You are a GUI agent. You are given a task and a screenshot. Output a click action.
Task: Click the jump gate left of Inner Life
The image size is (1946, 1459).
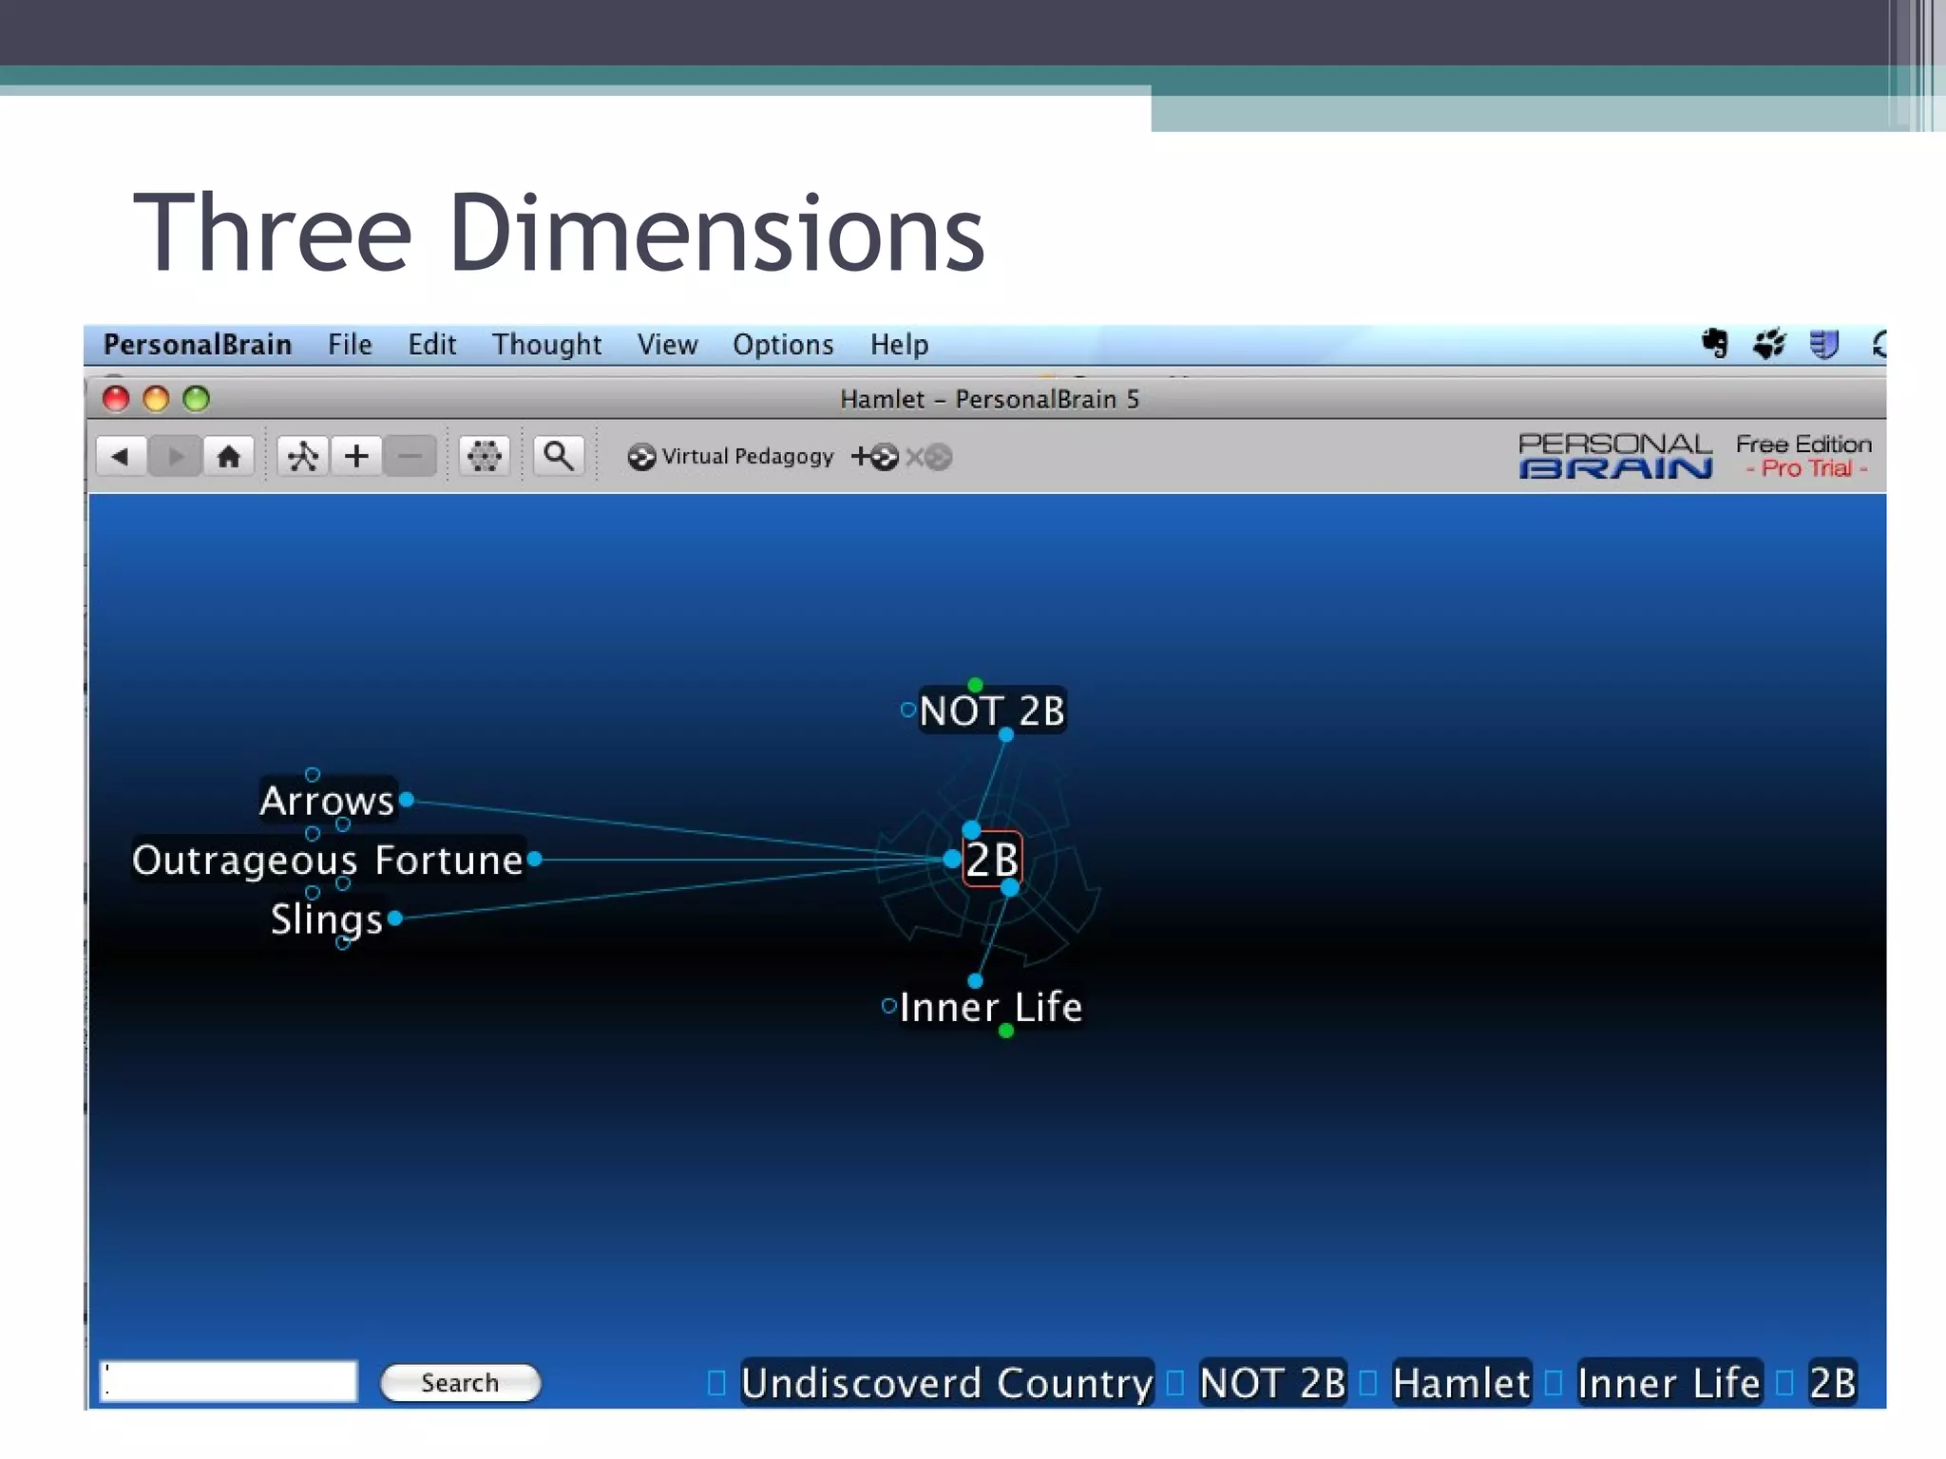coord(888,1006)
